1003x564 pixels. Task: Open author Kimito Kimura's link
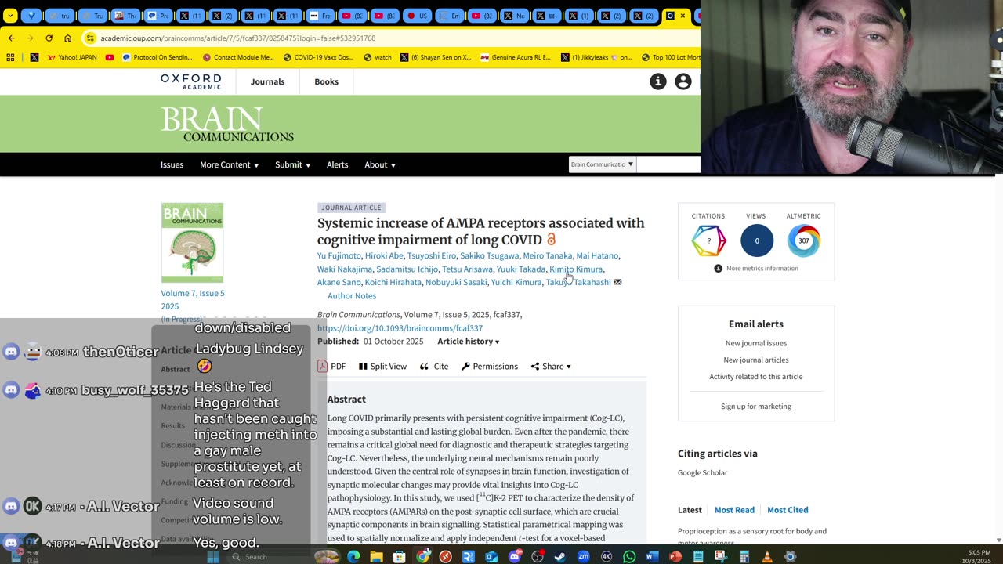click(x=576, y=269)
